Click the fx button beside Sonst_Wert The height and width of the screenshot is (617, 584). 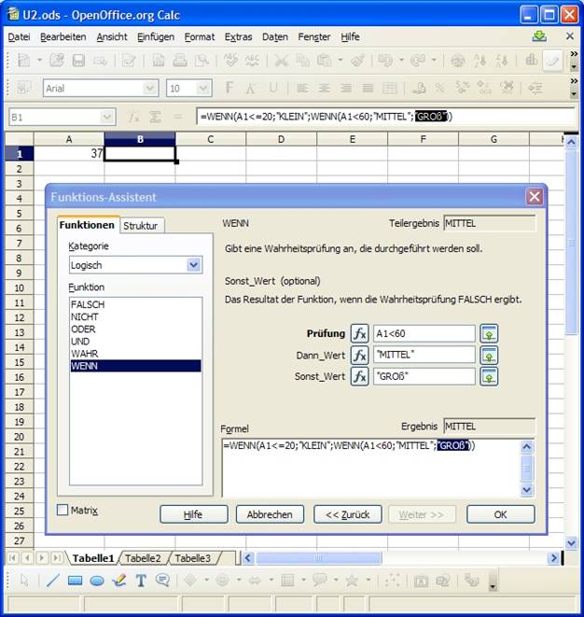pyautogui.click(x=359, y=377)
